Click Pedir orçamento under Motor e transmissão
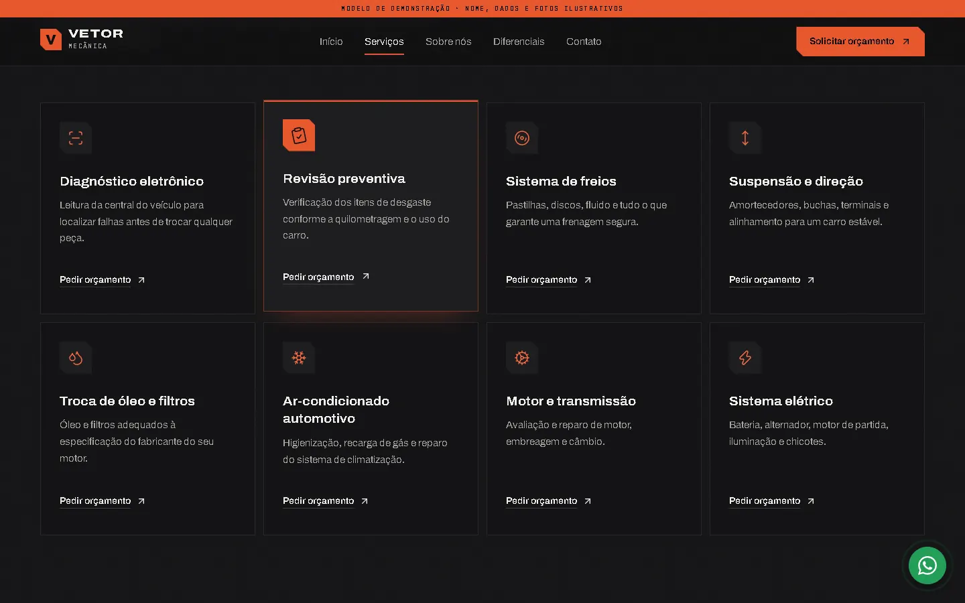 tap(549, 501)
